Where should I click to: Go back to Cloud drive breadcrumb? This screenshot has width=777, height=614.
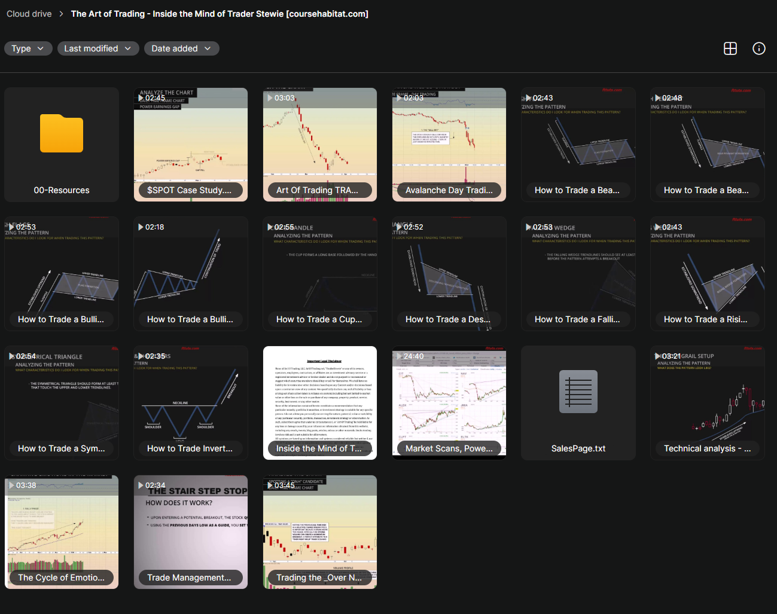coord(29,14)
